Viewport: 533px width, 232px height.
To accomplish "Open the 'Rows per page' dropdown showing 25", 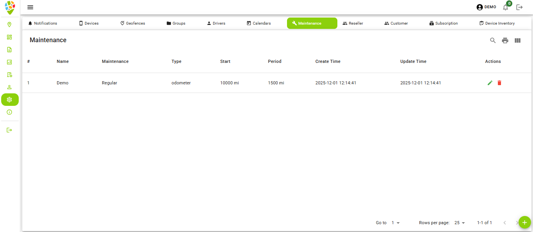I will (459, 223).
